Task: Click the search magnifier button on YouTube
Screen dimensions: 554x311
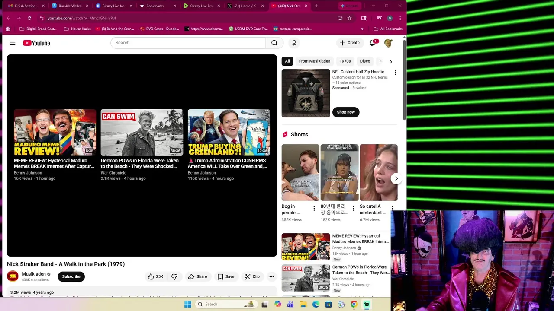Action: (274, 43)
